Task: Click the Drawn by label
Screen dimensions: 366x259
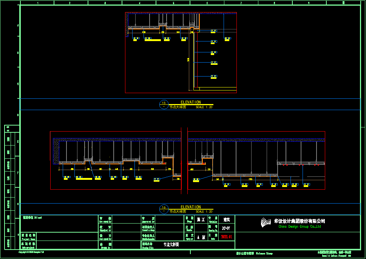Action: click(x=105, y=248)
